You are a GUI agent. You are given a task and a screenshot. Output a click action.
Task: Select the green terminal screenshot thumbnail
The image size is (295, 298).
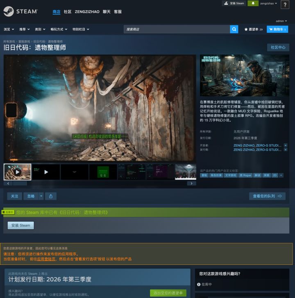103,172
